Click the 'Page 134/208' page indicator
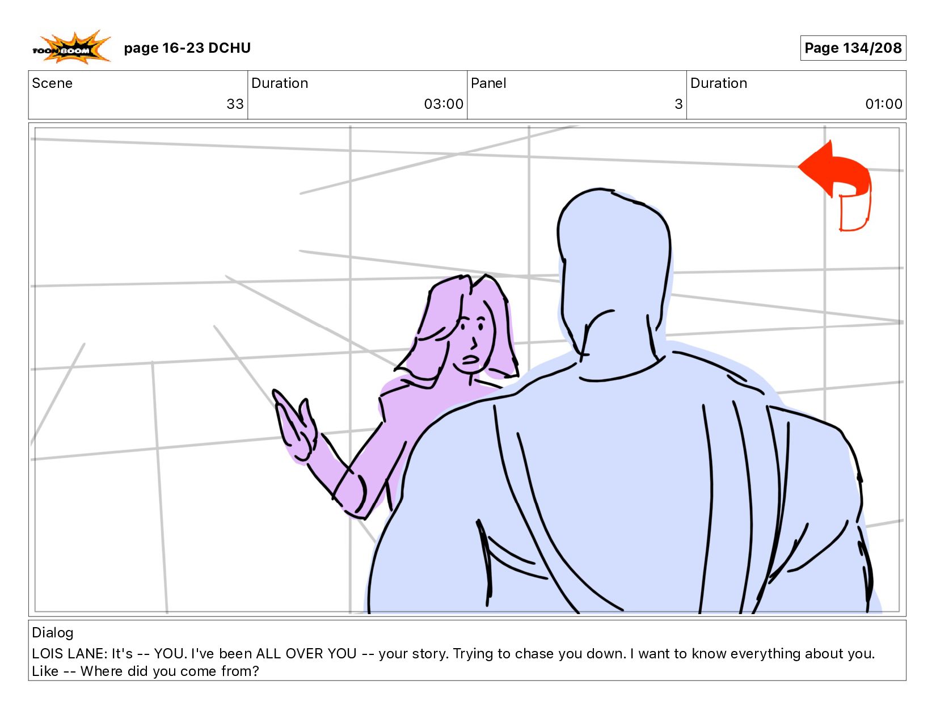Image resolution: width=936 pixels, height=723 pixels. (x=853, y=48)
